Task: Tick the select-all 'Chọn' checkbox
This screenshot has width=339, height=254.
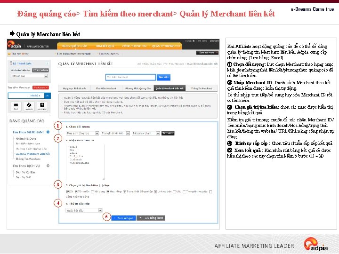Action: pyautogui.click(x=101, y=185)
